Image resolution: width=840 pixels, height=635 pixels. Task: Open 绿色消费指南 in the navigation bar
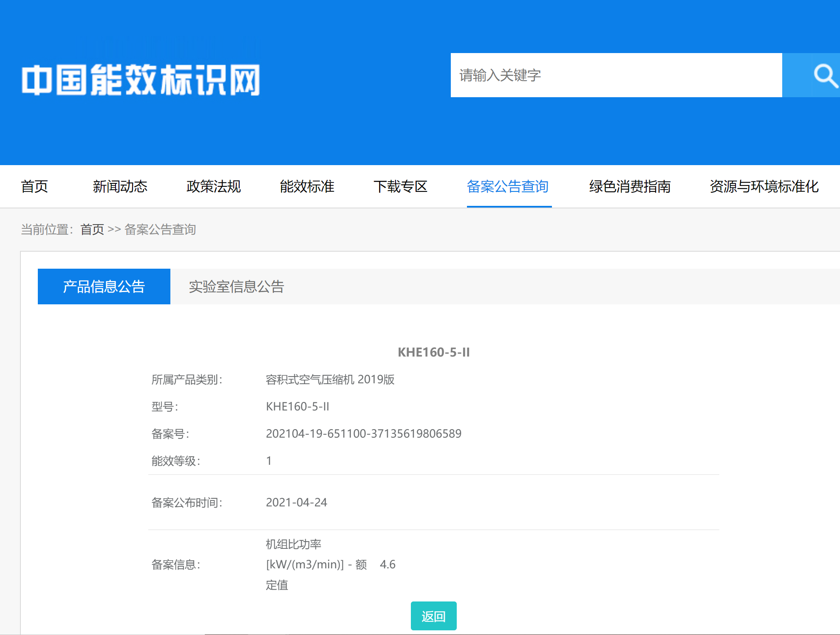[x=630, y=186]
